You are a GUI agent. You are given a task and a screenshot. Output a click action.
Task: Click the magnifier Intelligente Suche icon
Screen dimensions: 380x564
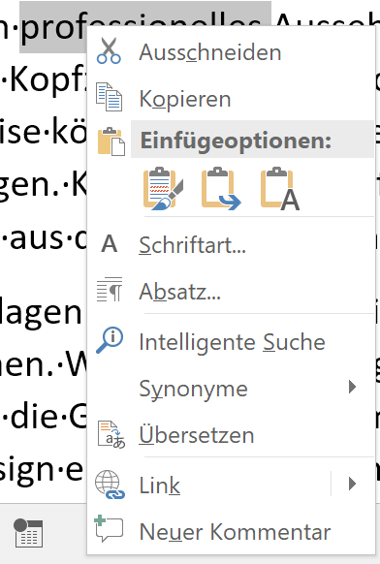110,340
